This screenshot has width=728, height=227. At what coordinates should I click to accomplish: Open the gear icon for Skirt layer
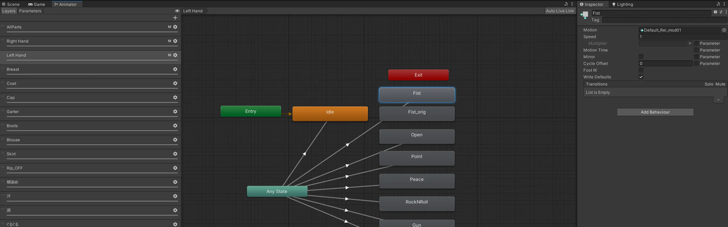click(175, 154)
